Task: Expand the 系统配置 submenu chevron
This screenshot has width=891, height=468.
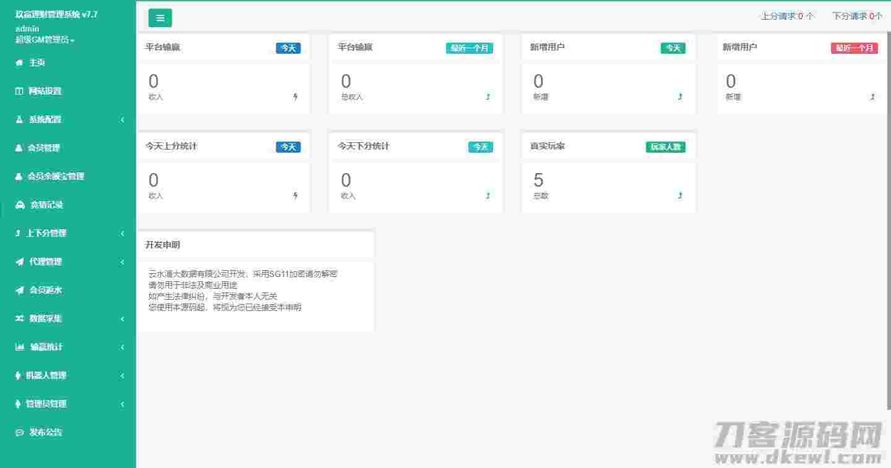Action: [x=123, y=119]
